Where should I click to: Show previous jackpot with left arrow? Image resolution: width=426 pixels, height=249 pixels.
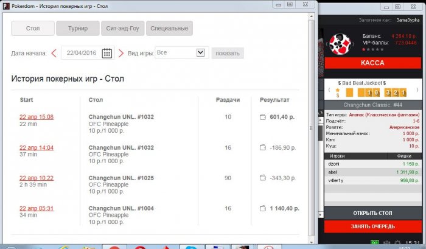[x=329, y=89]
